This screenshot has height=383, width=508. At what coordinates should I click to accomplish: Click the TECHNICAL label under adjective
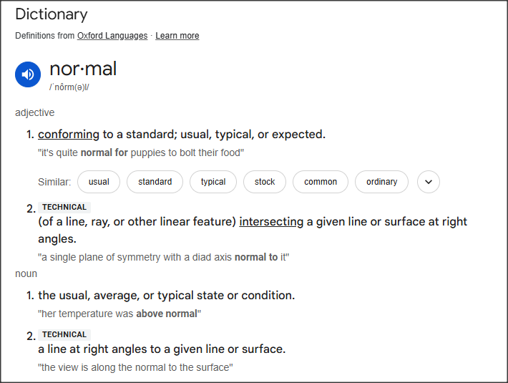point(64,208)
